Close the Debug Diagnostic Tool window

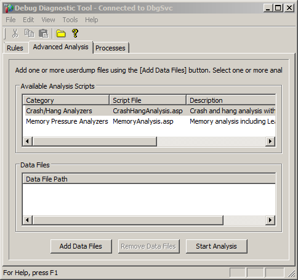[x=289, y=8]
